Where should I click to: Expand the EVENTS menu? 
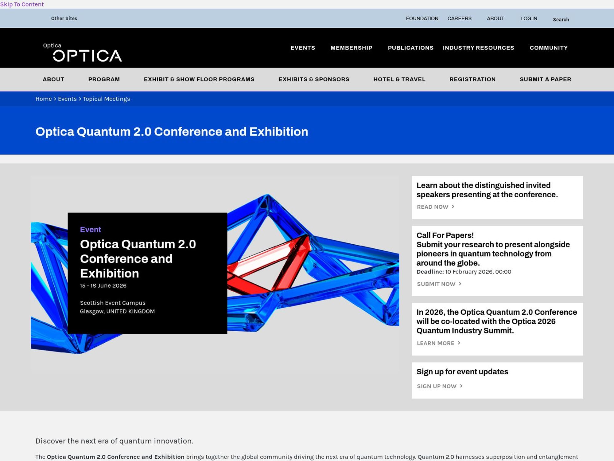303,48
